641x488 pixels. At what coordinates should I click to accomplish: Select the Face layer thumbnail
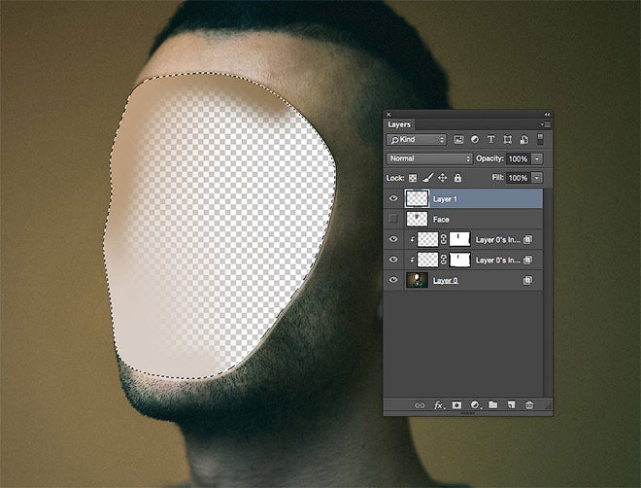pyautogui.click(x=417, y=219)
